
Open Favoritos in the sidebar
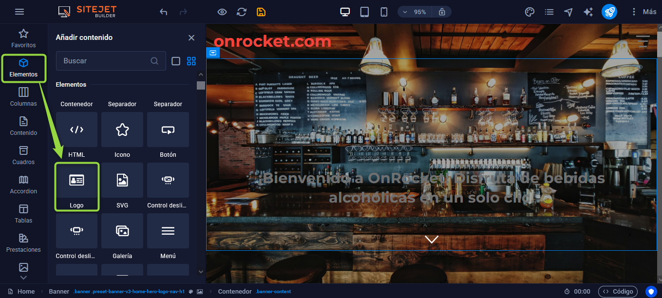click(23, 38)
